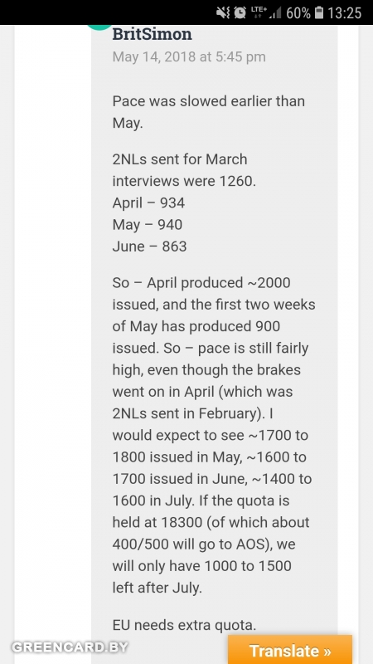Open the May 14, 2018 comment permalink
Image resolution: width=373 pixels, height=664 pixels.
coord(189,56)
